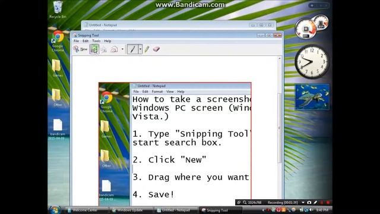
Task: Switch to Untitled - Notepad in the taskbar
Action: [x=176, y=210]
